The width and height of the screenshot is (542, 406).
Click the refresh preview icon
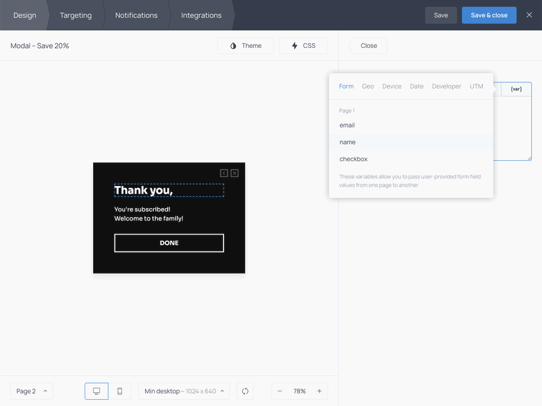click(244, 391)
